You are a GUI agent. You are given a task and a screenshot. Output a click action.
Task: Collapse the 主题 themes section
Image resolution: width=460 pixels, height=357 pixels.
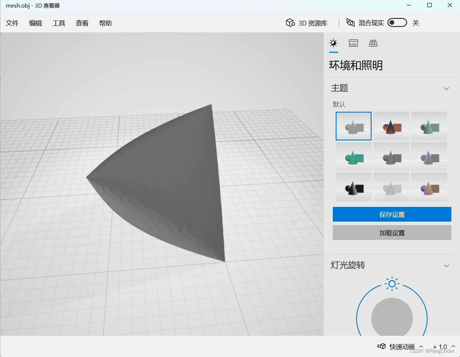point(446,88)
